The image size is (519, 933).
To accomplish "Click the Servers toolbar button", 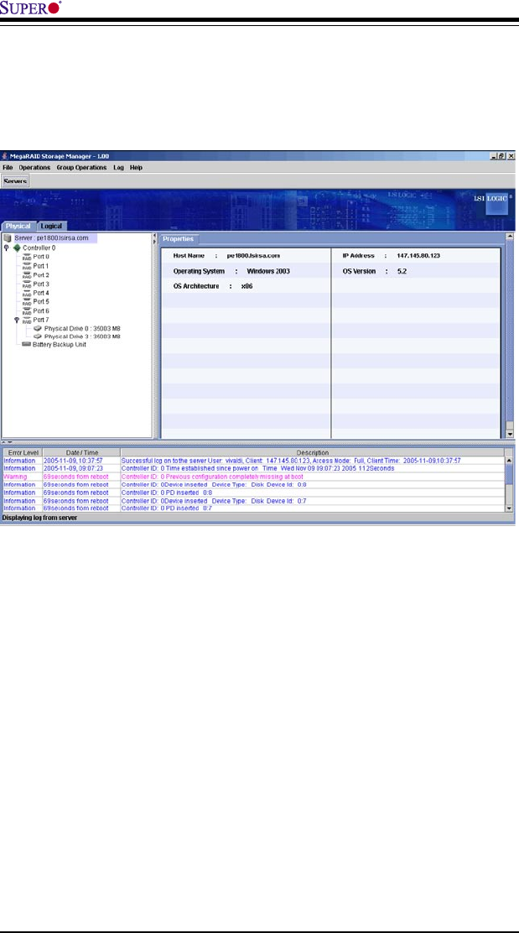I will pyautogui.click(x=15, y=181).
